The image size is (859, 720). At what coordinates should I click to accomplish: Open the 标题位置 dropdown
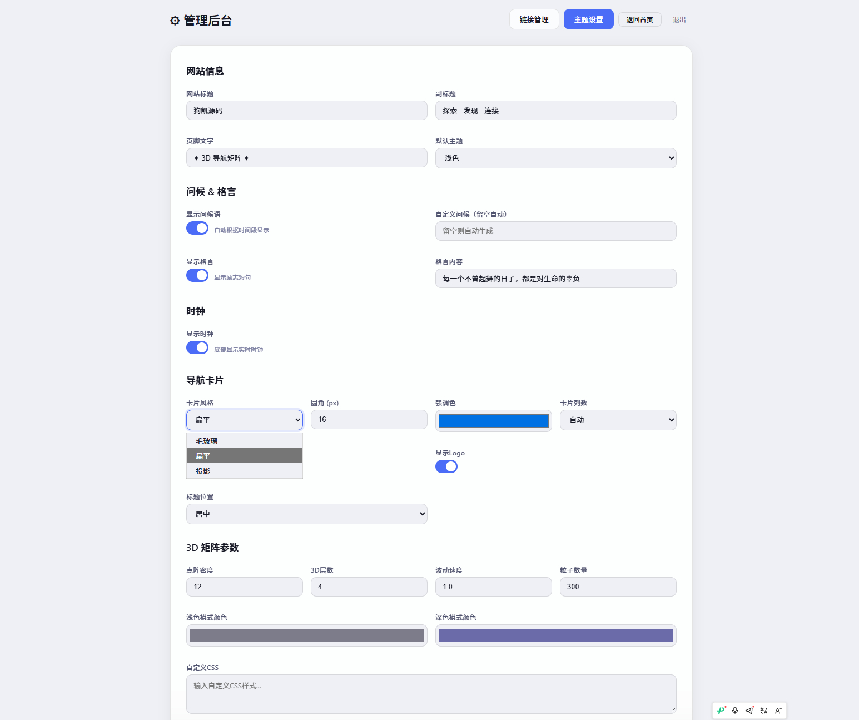point(307,514)
